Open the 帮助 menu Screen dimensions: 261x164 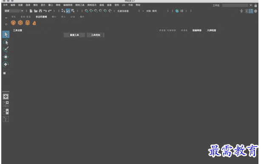click(138, 5)
